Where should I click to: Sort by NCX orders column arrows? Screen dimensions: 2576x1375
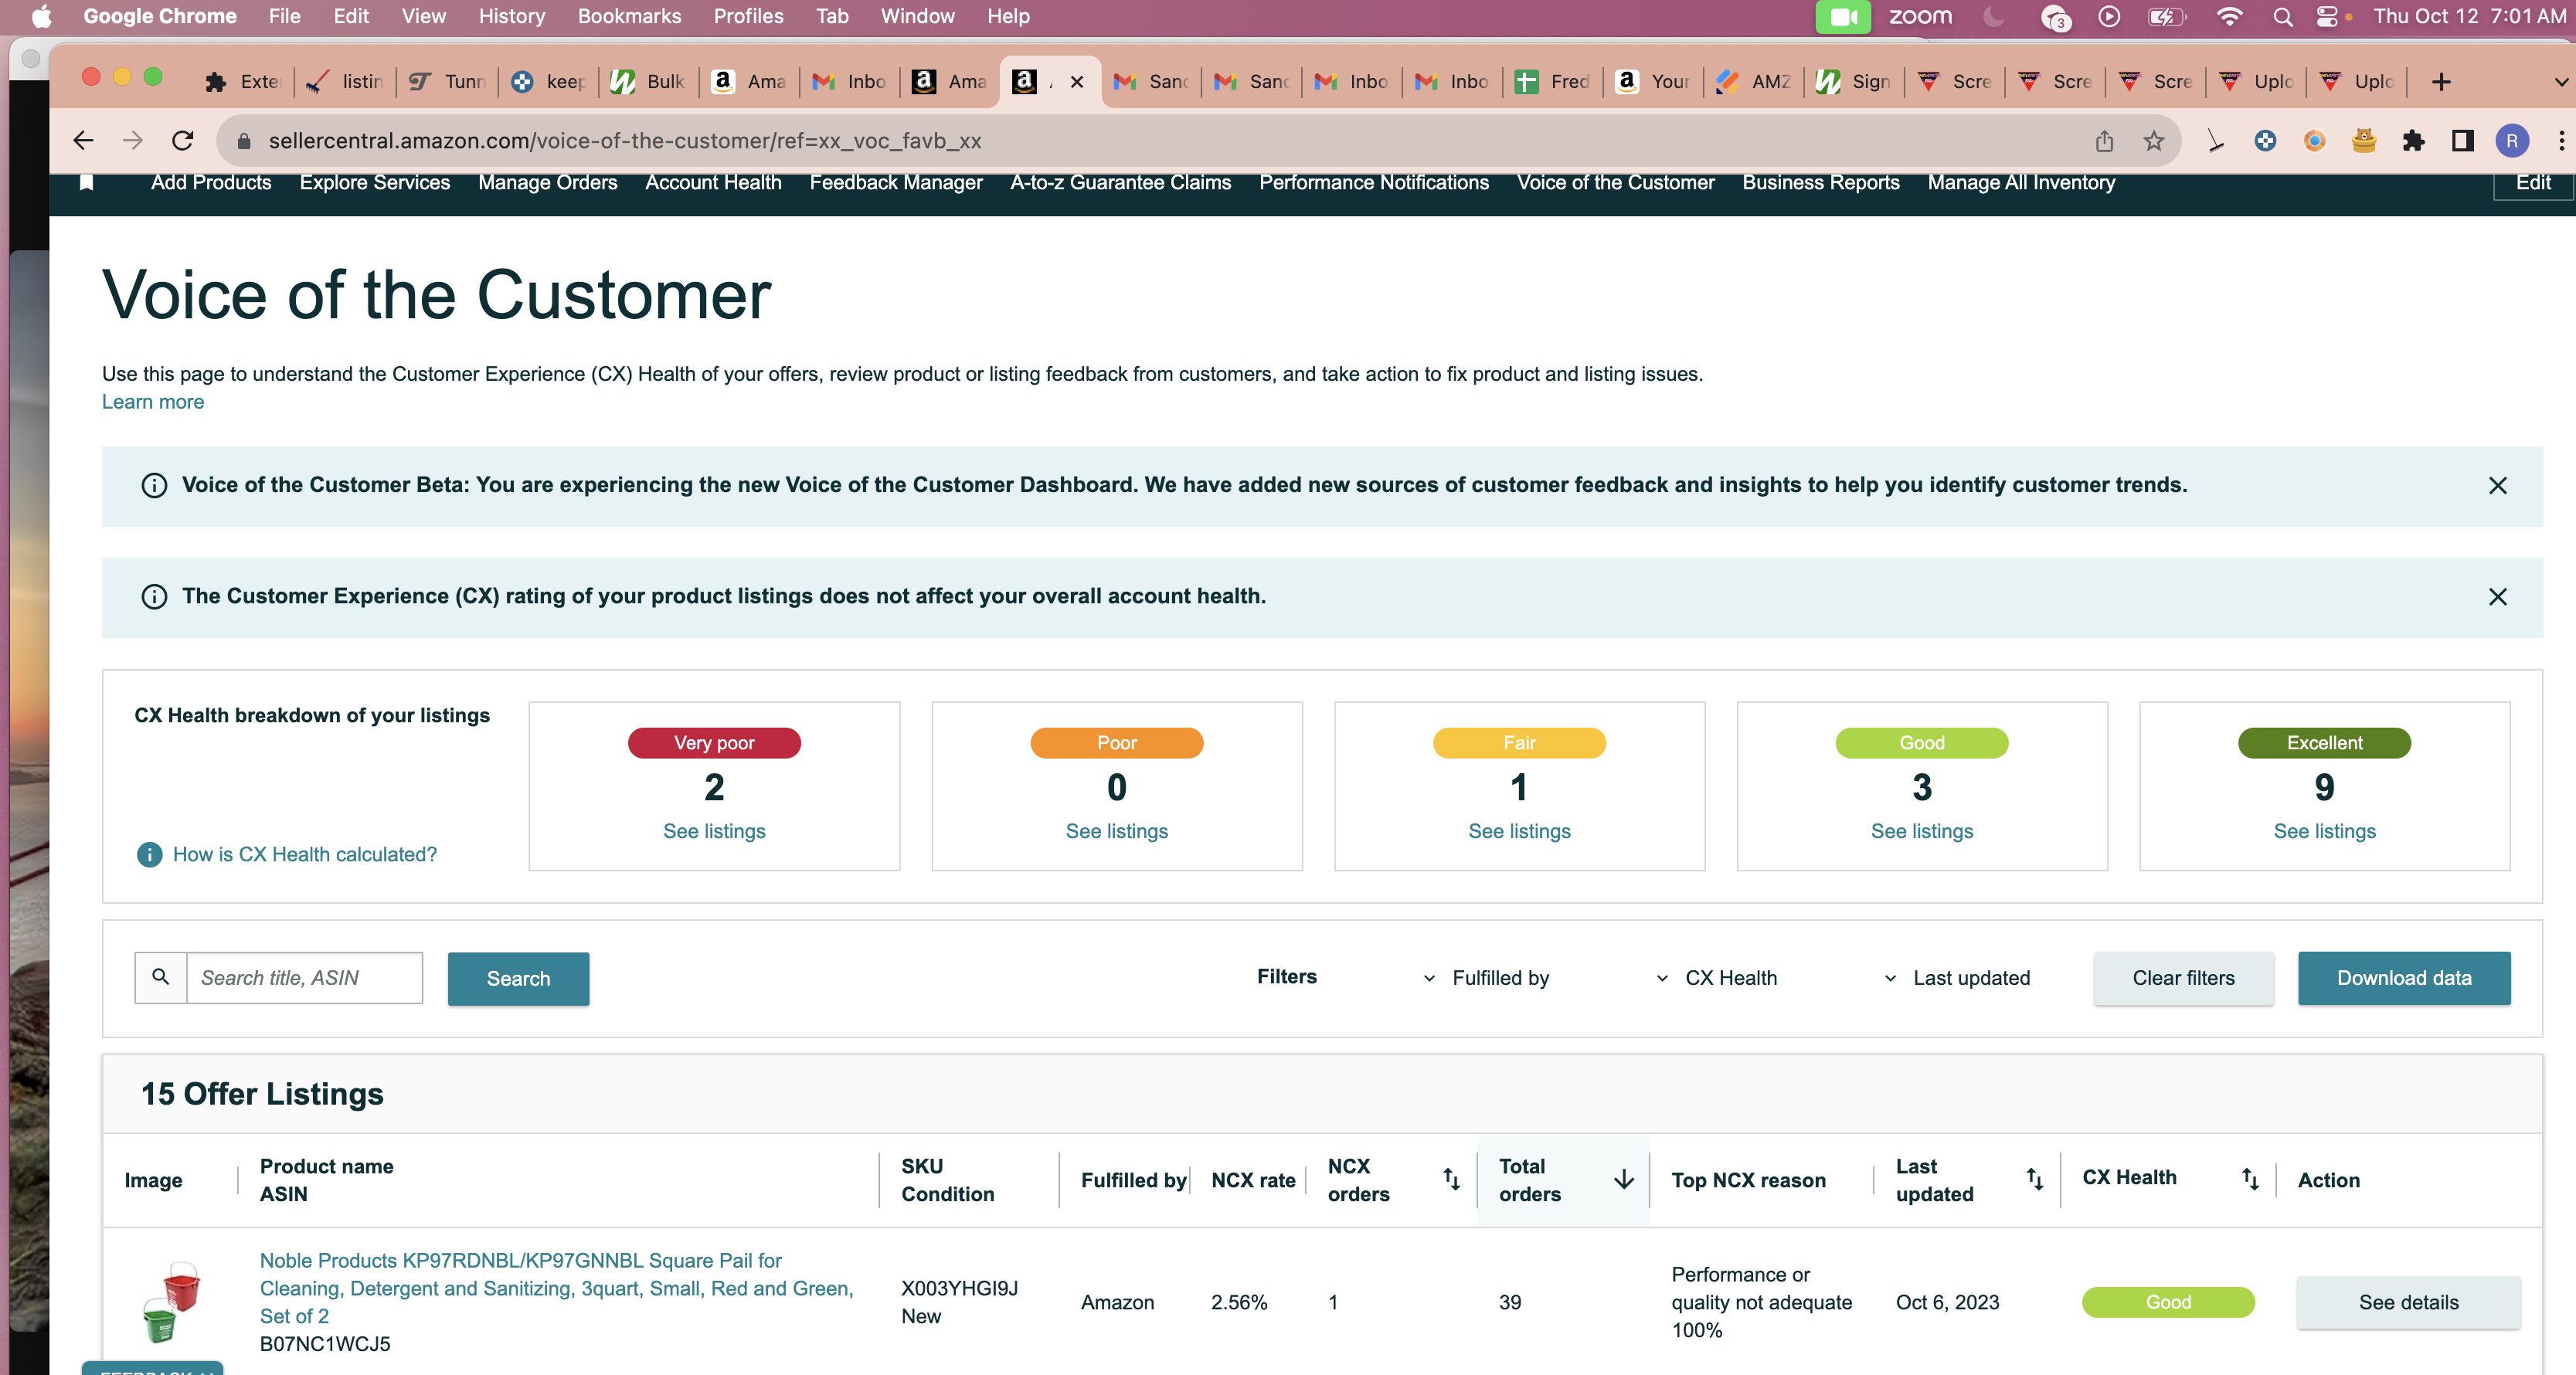1451,1180
